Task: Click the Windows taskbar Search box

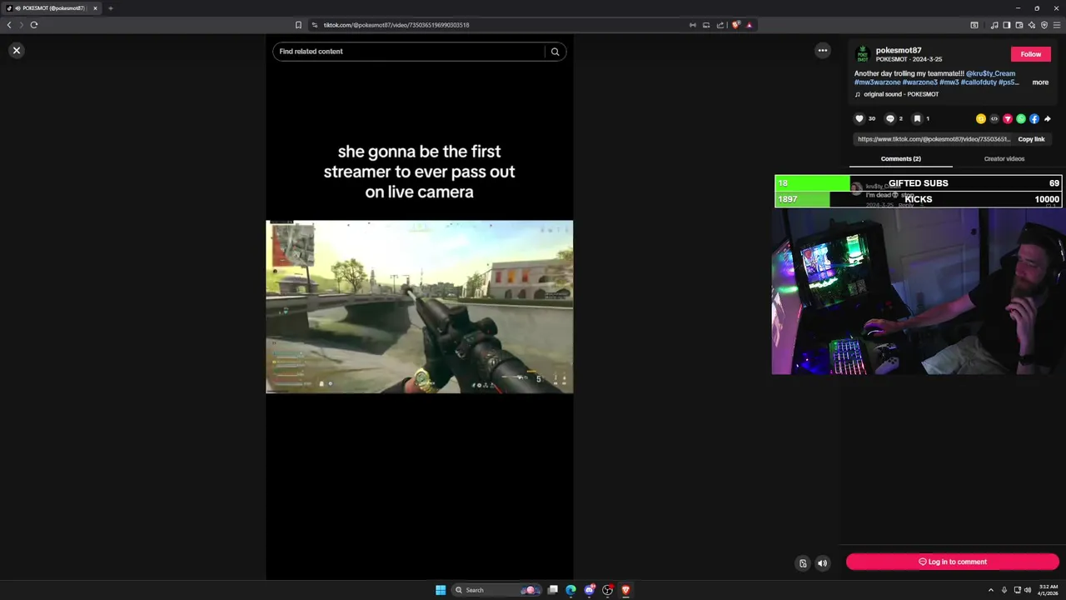Action: click(x=497, y=590)
